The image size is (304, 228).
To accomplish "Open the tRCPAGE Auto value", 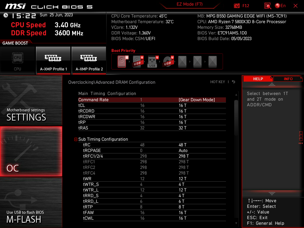I will pyautogui.click(x=183, y=151).
